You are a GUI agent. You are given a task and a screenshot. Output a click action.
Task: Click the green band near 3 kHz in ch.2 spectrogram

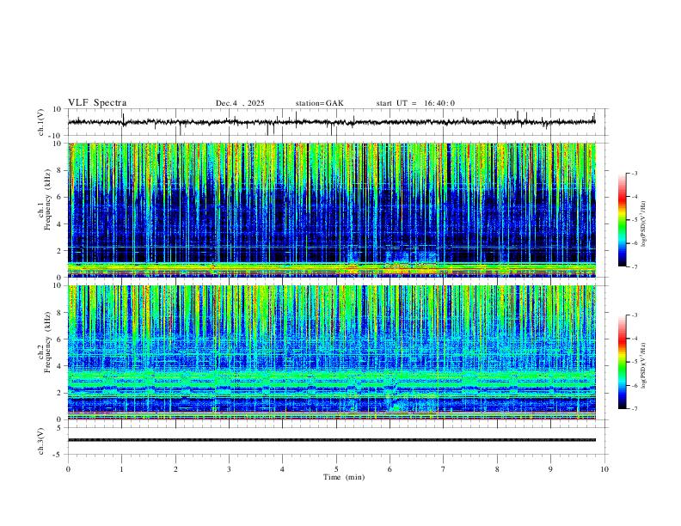(x=332, y=376)
